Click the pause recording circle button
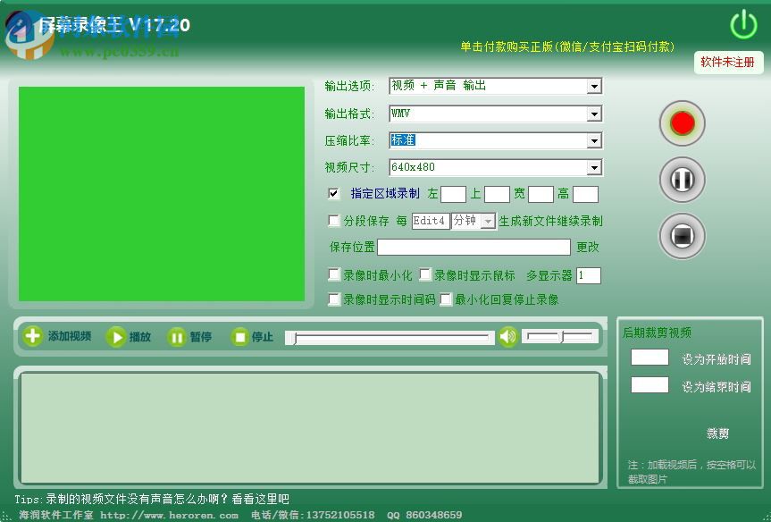This screenshot has height=522, width=771. [682, 179]
